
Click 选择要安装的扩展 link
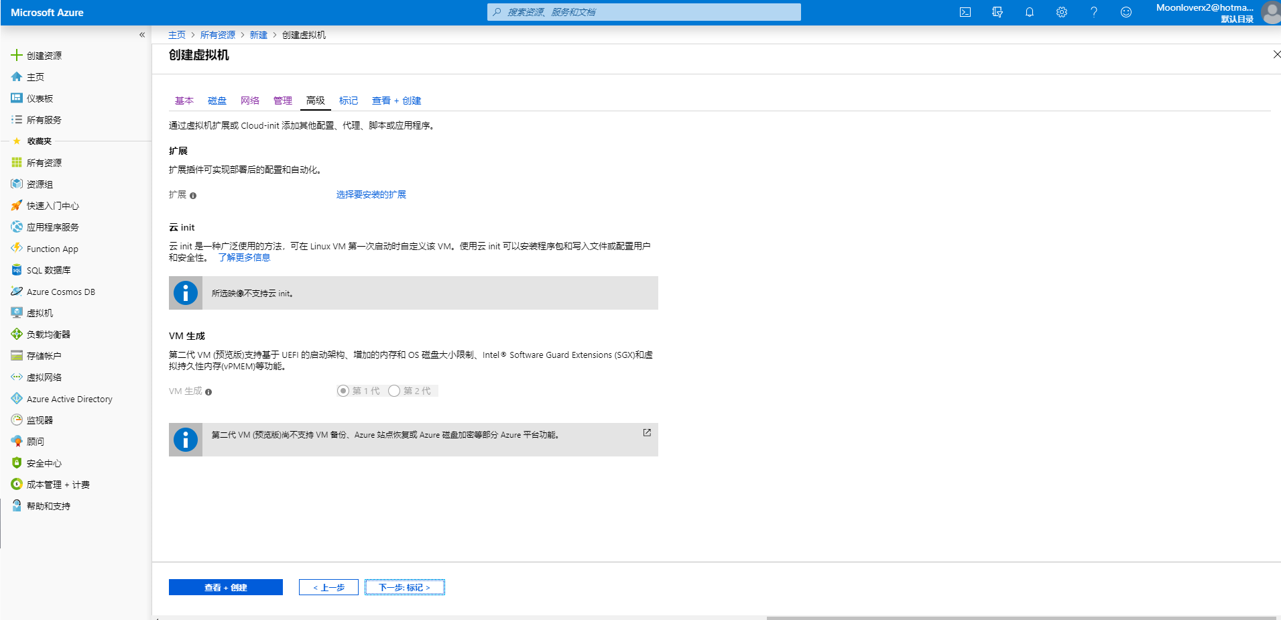(371, 194)
